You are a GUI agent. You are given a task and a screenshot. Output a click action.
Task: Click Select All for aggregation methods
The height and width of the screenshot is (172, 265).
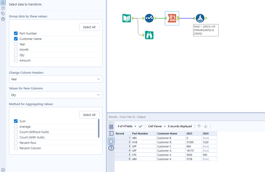tap(89, 115)
